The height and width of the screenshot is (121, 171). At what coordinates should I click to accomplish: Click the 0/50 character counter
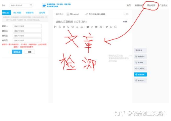point(125,22)
